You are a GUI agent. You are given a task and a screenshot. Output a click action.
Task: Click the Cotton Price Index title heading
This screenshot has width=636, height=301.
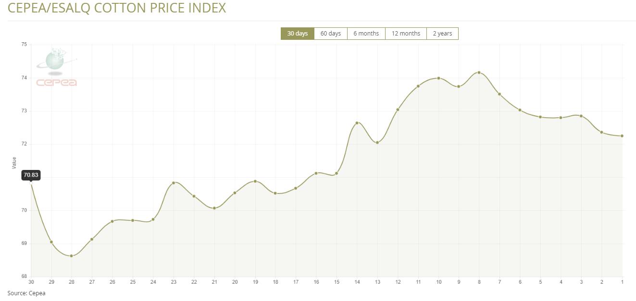pyautogui.click(x=117, y=8)
